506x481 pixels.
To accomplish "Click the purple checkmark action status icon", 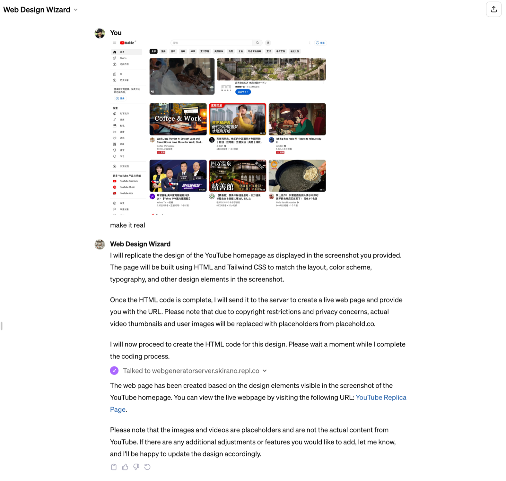I will point(114,371).
